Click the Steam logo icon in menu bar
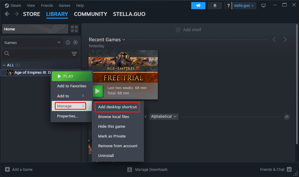Viewport: 299px width, 177px height. [7, 6]
